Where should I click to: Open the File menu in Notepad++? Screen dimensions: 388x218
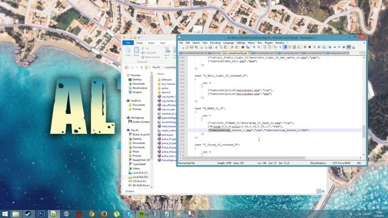[181, 43]
